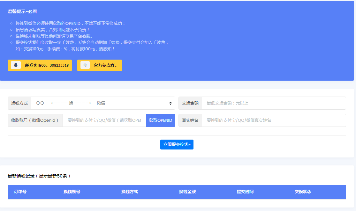Open the 换钱方式 dropdown showing QQ 换 微信
The height and width of the screenshot is (211, 356).
pyautogui.click(x=103, y=103)
